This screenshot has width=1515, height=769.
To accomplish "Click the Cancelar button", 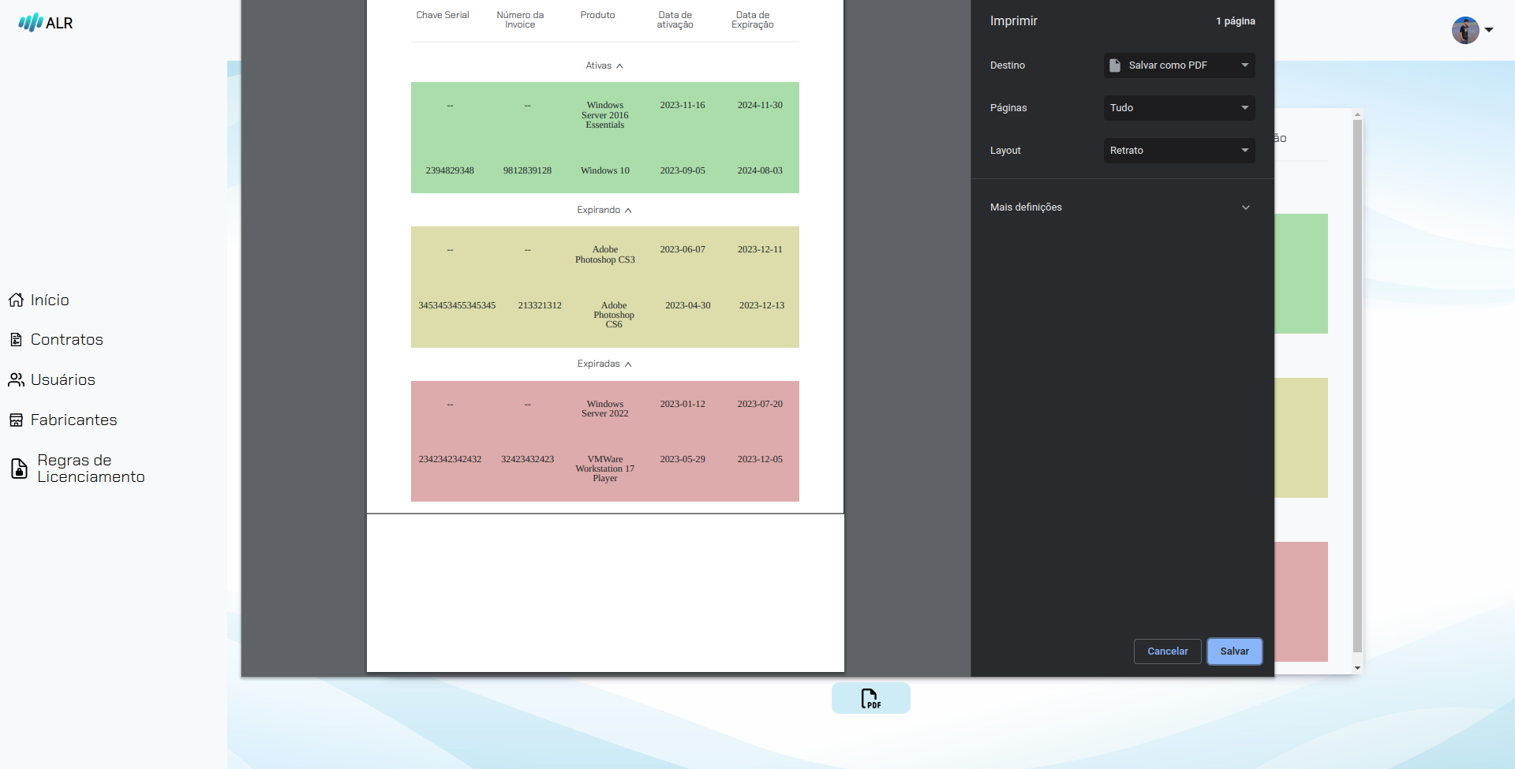I will point(1167,651).
